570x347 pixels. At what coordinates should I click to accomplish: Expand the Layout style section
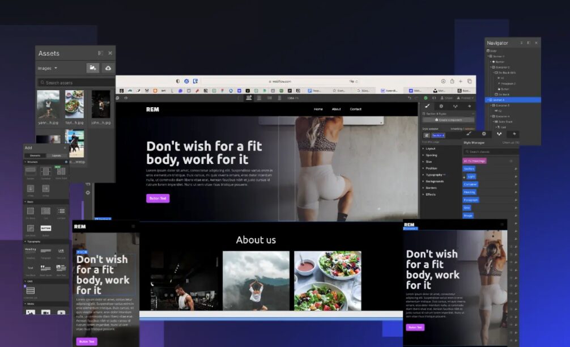tap(431, 149)
